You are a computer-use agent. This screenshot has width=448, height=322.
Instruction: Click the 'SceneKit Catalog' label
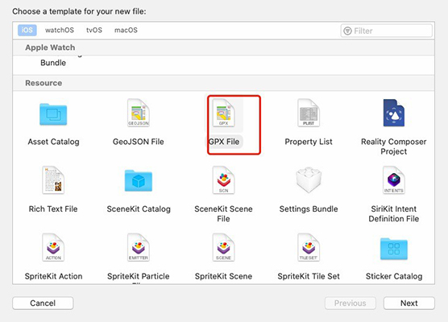[139, 209]
